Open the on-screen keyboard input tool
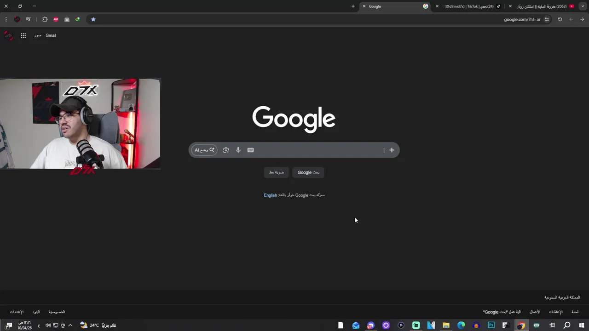This screenshot has height=331, width=589. [x=250, y=150]
